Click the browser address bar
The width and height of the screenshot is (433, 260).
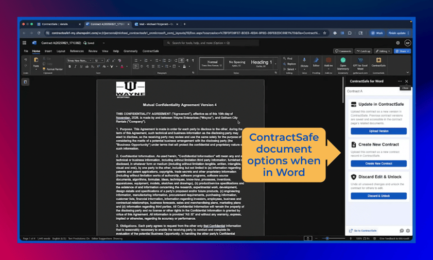tap(185, 33)
